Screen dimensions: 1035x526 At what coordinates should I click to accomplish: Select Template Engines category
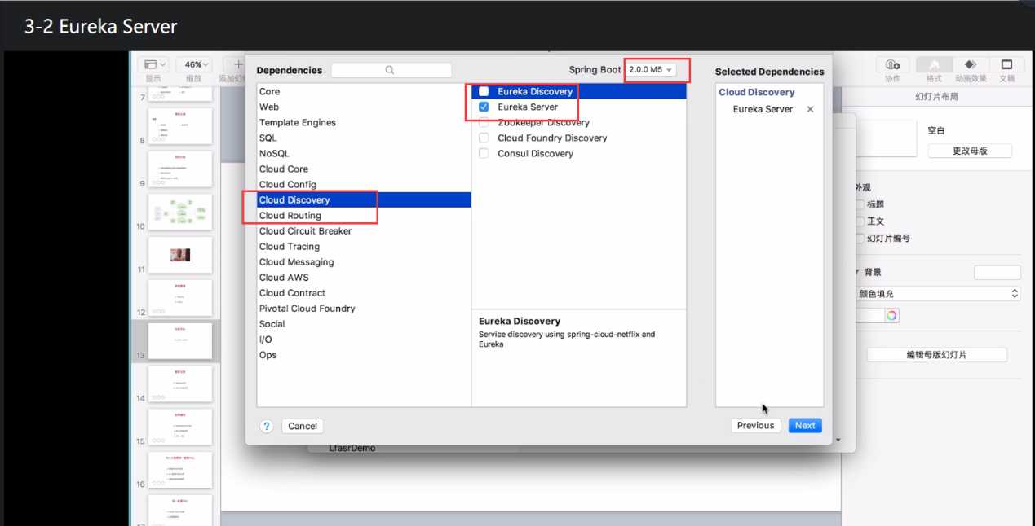[364, 122]
